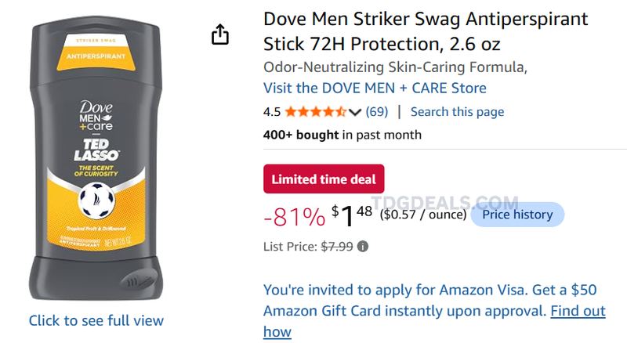Open the List Price info icon
Viewport: 627px width, 343px height.
(363, 246)
